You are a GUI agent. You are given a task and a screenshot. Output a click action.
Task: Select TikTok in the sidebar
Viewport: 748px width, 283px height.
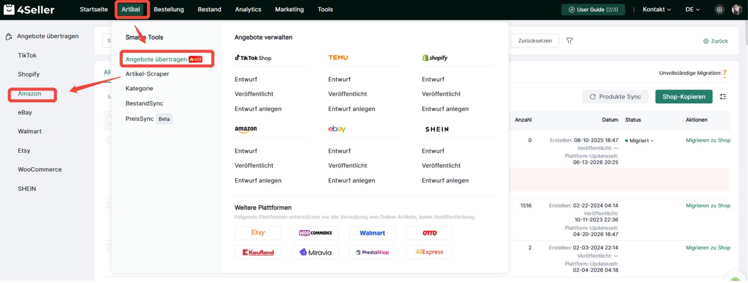click(27, 56)
